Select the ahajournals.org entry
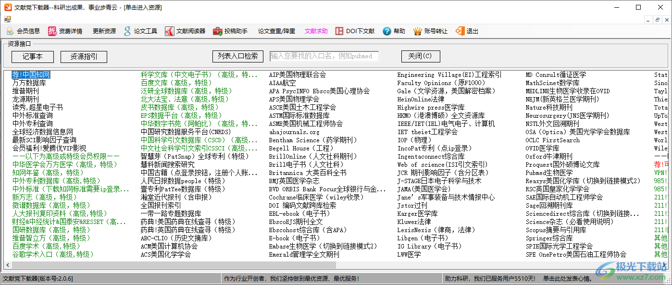The image size is (672, 285). click(294, 132)
